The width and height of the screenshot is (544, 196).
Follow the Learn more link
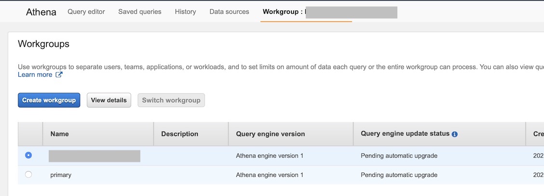35,75
